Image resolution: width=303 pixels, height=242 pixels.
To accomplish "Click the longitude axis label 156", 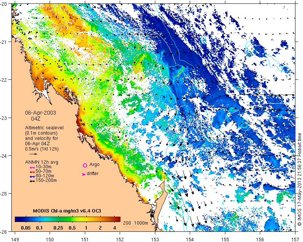I will (x=260, y=239).
